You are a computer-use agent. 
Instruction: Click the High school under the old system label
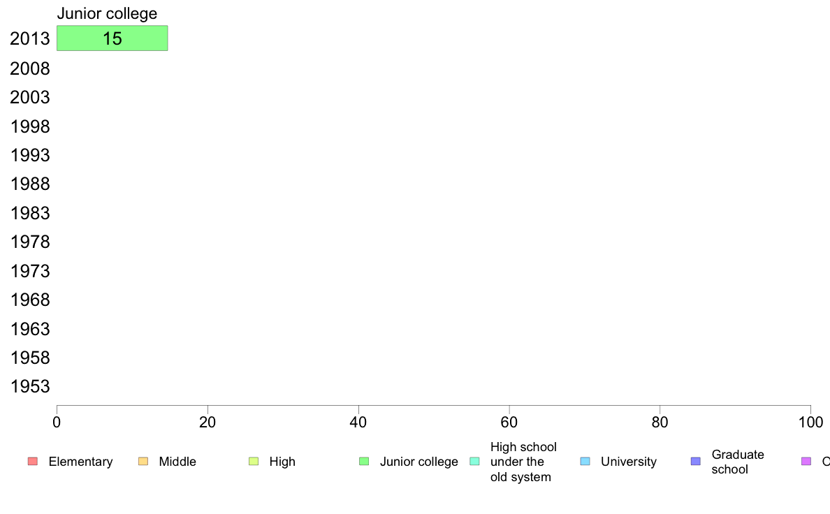(523, 462)
